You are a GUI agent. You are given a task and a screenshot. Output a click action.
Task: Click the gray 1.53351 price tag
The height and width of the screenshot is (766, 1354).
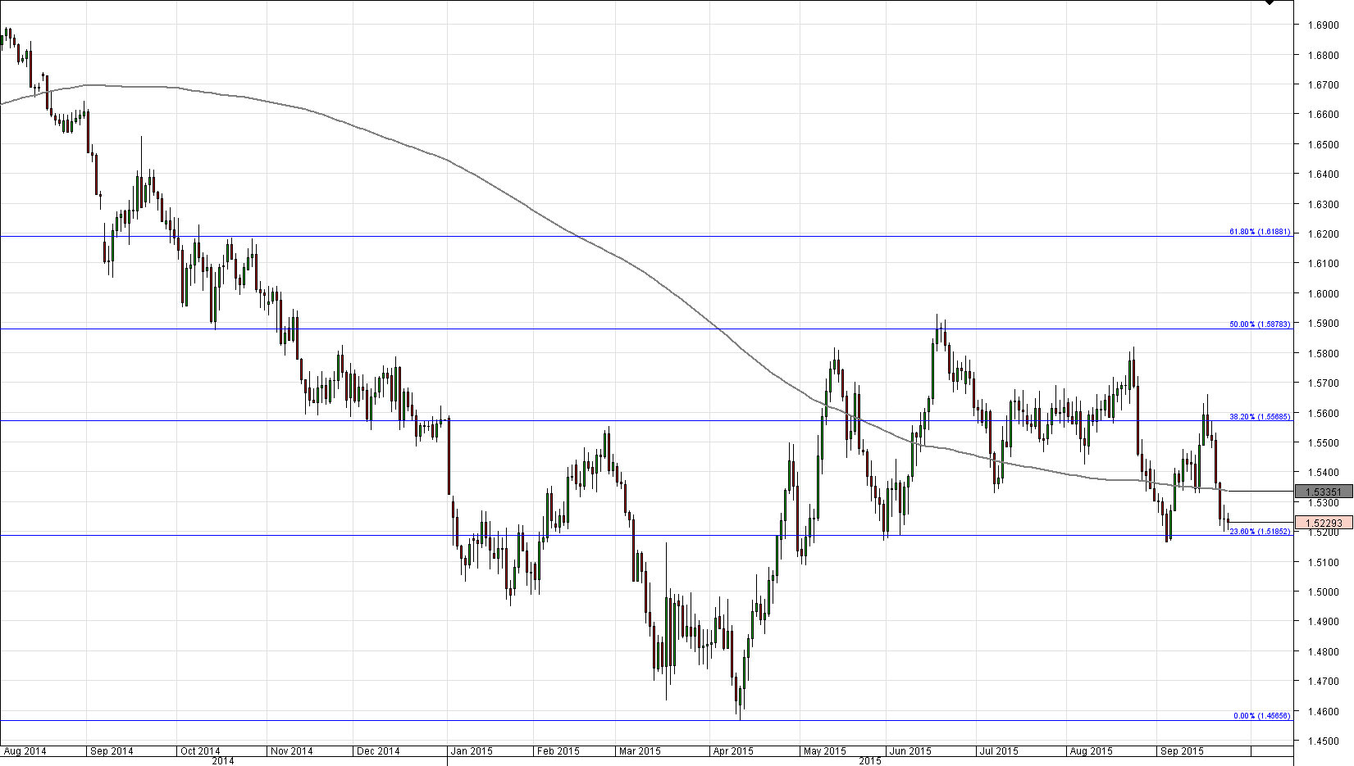coord(1324,492)
